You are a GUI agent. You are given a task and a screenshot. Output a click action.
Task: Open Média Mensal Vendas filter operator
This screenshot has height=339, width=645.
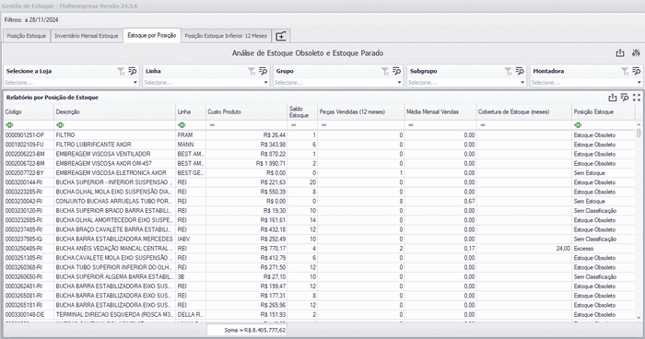pos(411,125)
